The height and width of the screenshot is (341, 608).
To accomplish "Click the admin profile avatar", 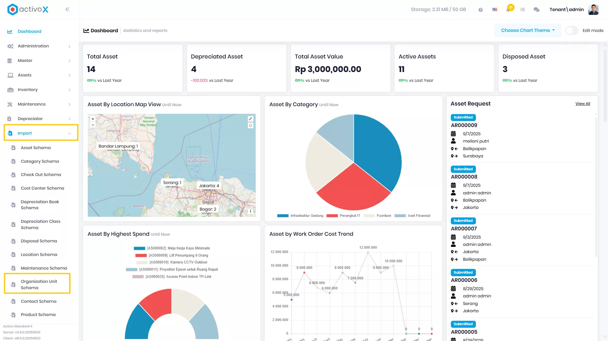I will click(593, 9).
